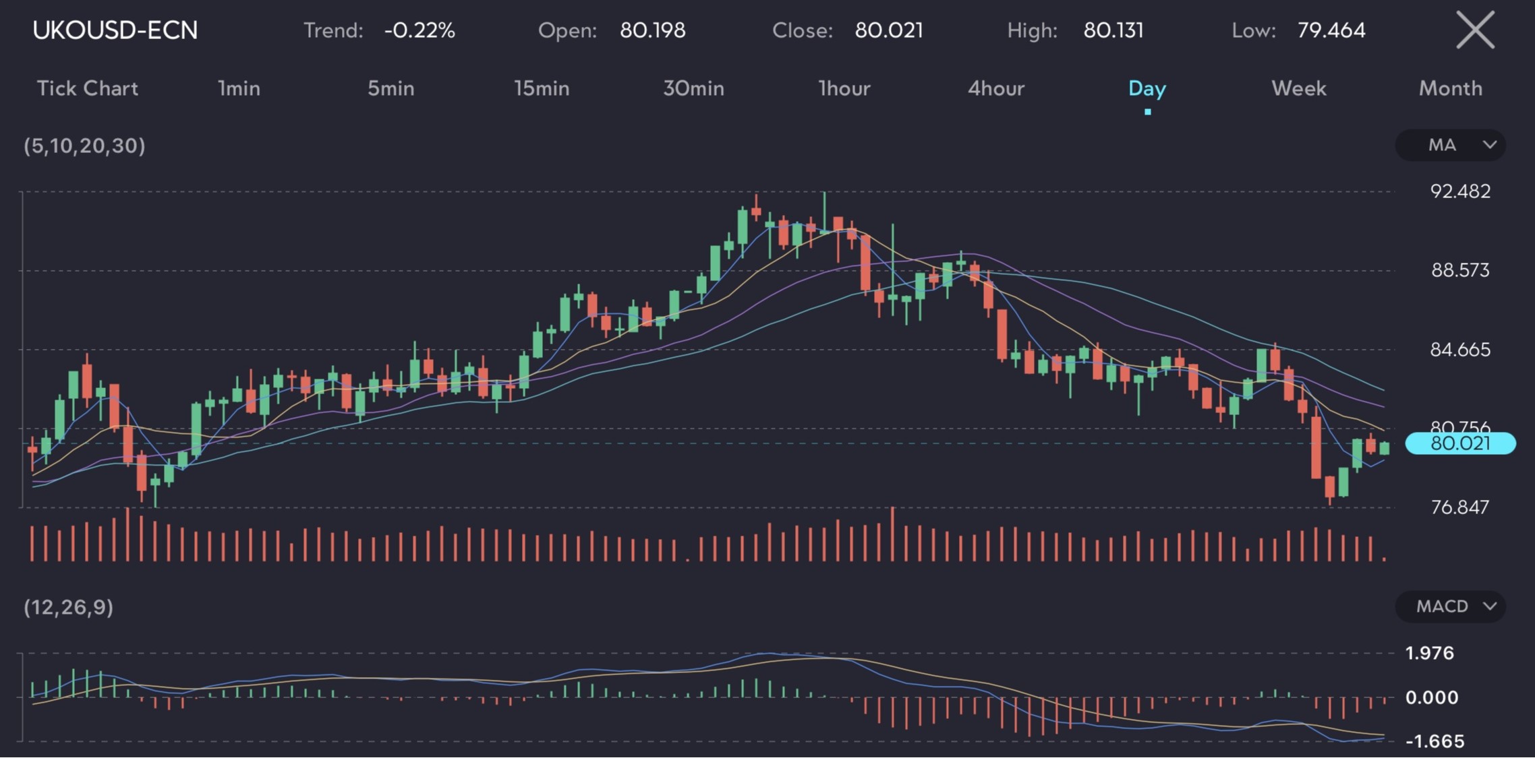Select the 30min timeframe tab
Viewport: 1535px width, 758px height.
click(x=693, y=88)
